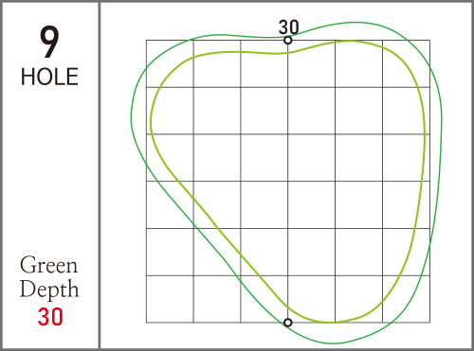The height and width of the screenshot is (351, 474).
Task: Click the grid cell in the top-left corner
Action: pyautogui.click(x=170, y=63)
